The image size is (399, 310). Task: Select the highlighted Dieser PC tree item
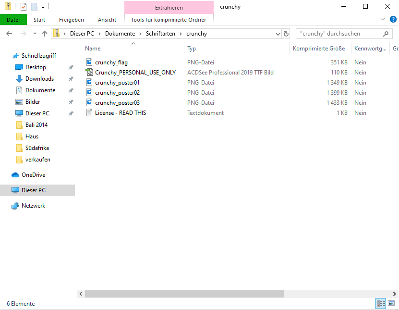pyautogui.click(x=37, y=190)
